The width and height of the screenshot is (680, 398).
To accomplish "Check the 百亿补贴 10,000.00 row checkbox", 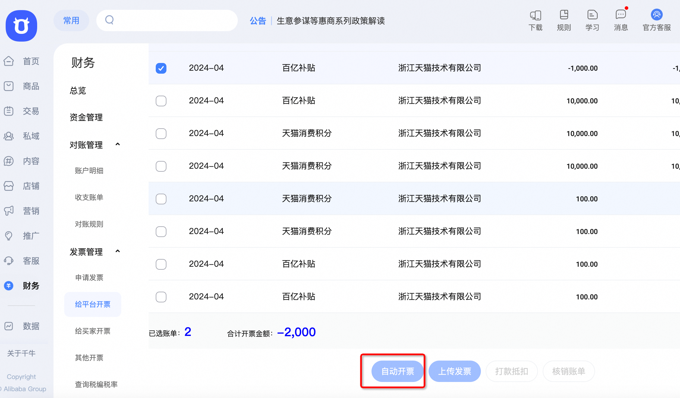I will click(161, 101).
